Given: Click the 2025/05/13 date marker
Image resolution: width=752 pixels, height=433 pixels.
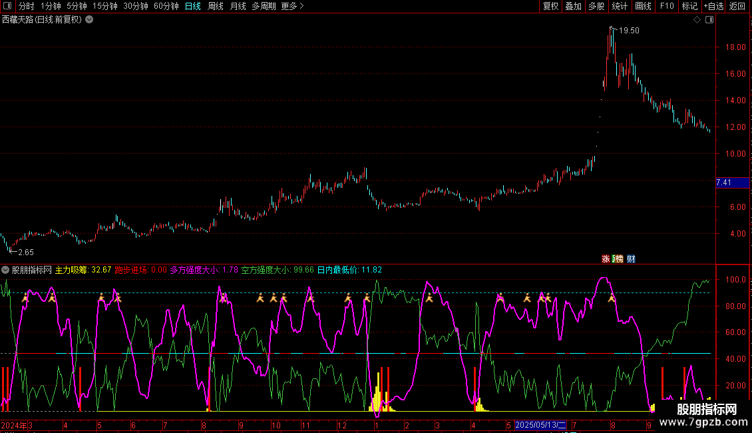Looking at the screenshot, I should (x=541, y=425).
